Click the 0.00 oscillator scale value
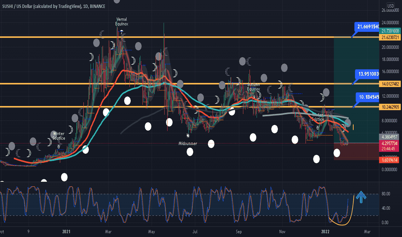The height and width of the screenshot is (237, 402). coord(385,223)
